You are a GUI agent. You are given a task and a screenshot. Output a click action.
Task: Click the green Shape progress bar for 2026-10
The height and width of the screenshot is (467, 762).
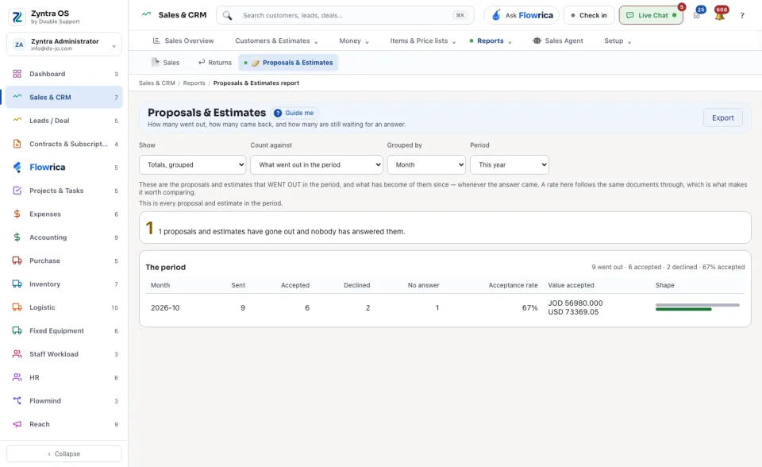click(x=683, y=310)
